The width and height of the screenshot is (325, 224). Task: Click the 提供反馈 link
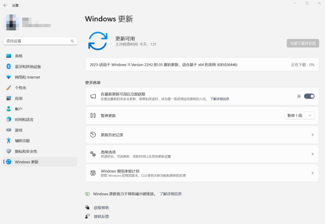pyautogui.click(x=101, y=217)
